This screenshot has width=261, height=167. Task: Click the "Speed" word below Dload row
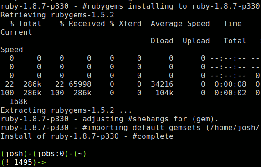12,50
